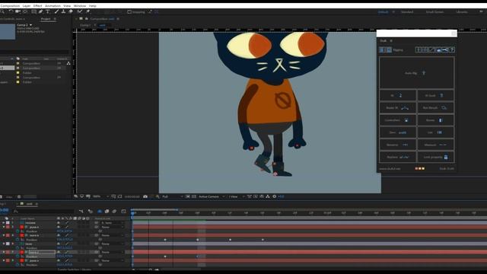Select the Eraser tool
The height and width of the screenshot is (274, 487).
coord(71,11)
